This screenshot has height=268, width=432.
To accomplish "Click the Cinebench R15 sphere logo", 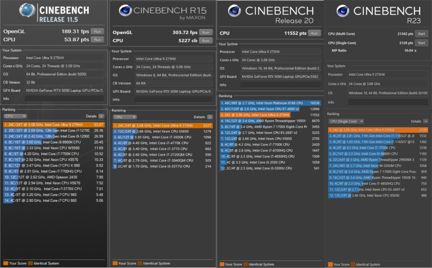I will pos(125,10).
